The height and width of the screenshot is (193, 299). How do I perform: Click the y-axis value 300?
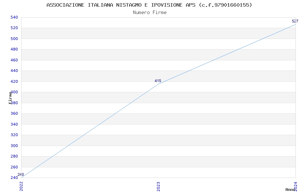(x=14, y=146)
